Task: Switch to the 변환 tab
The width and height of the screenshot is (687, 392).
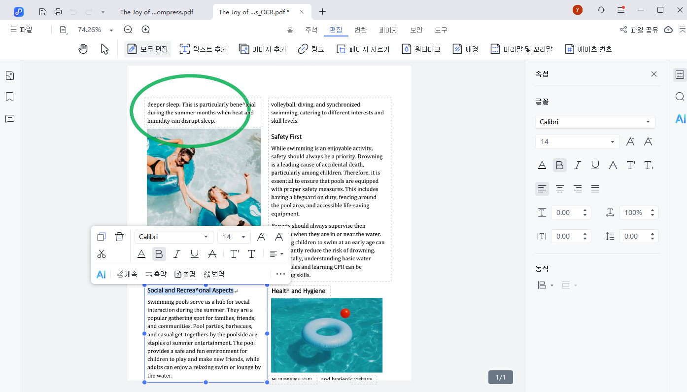Action: [361, 30]
